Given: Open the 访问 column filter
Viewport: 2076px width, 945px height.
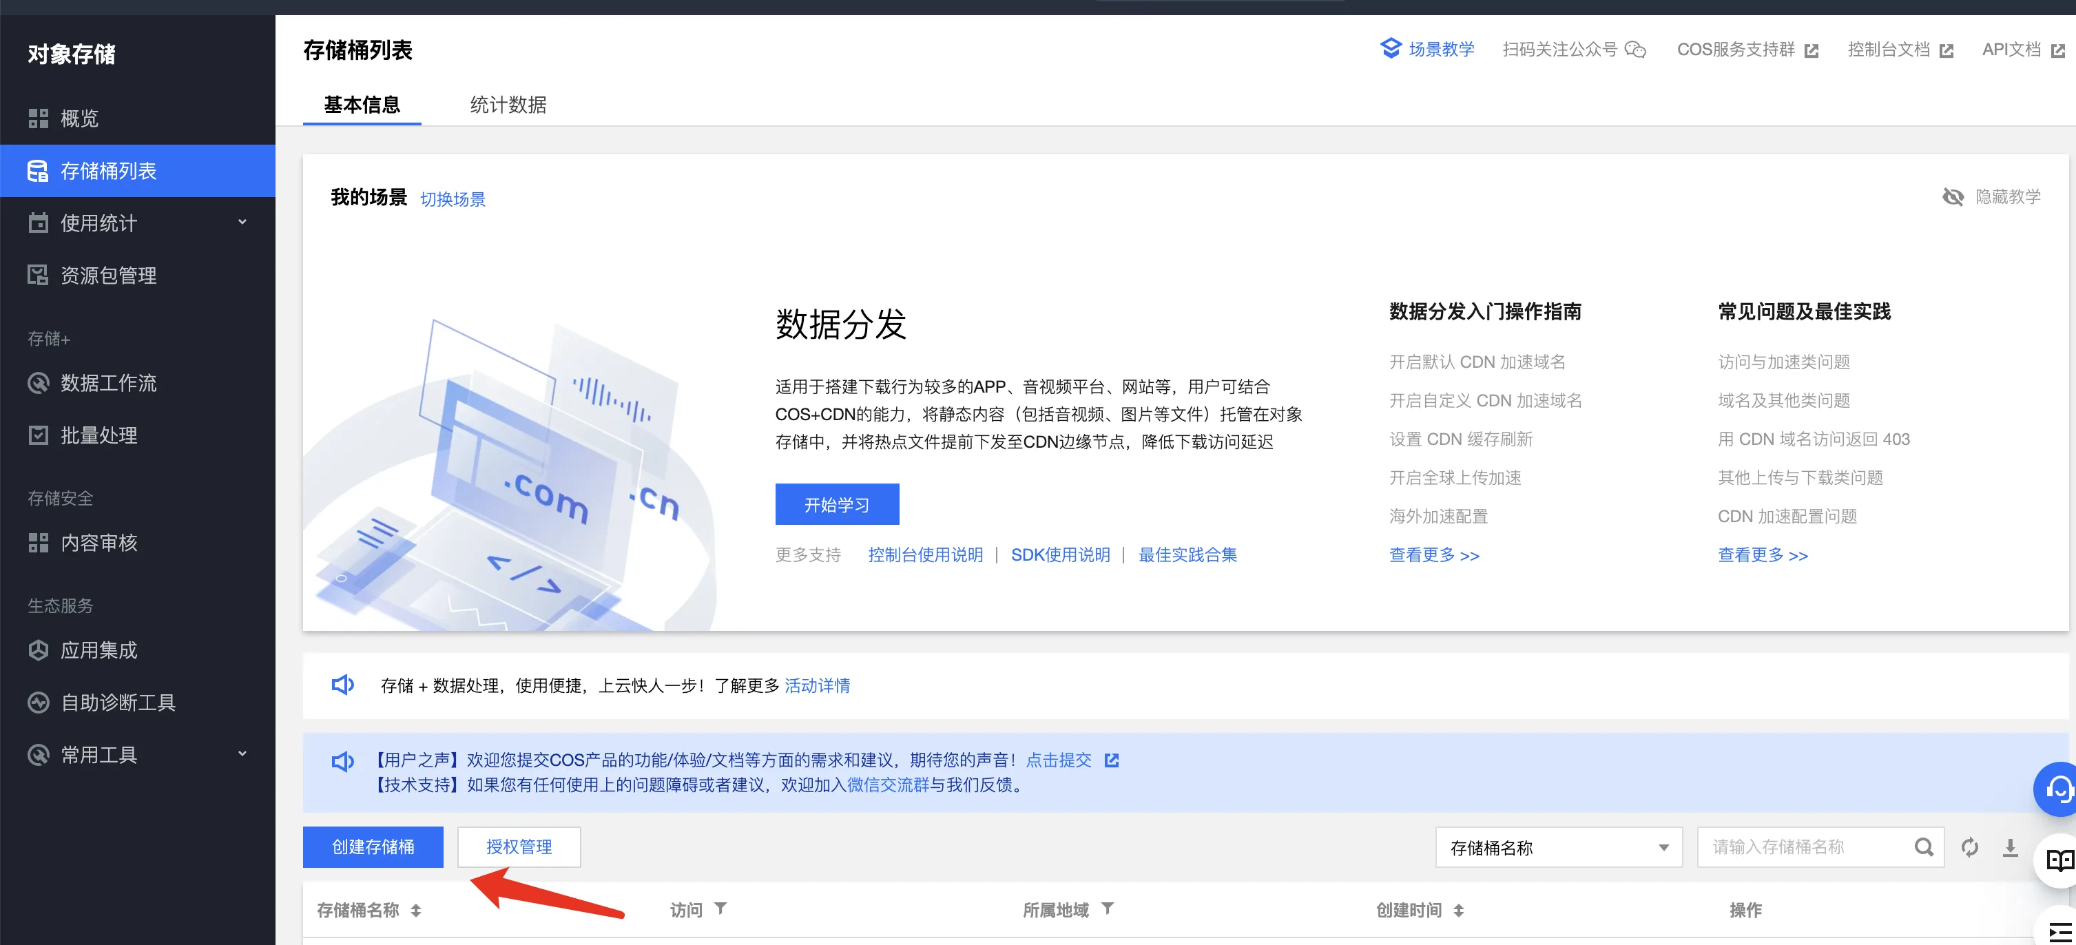Looking at the screenshot, I should click(x=720, y=908).
